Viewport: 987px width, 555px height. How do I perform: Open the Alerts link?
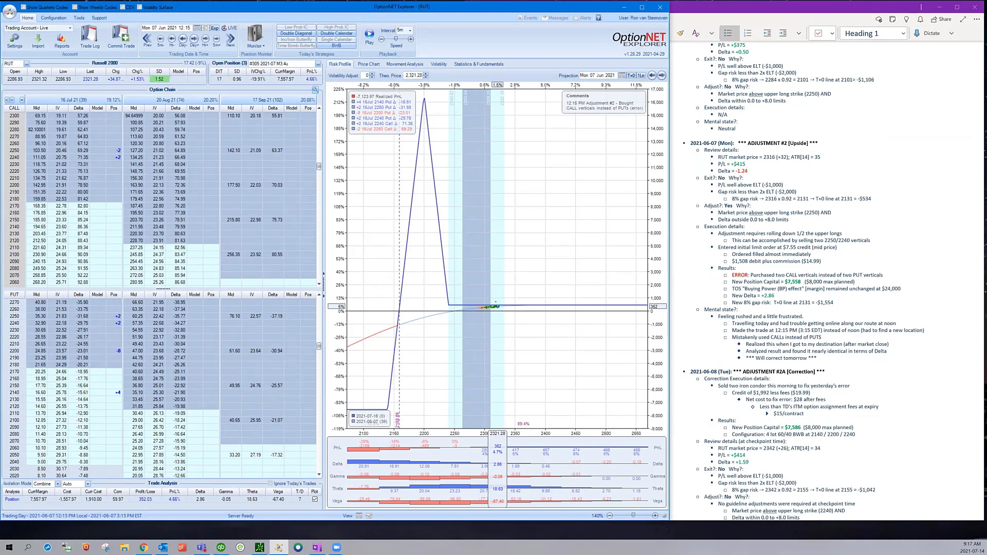tap(582, 18)
